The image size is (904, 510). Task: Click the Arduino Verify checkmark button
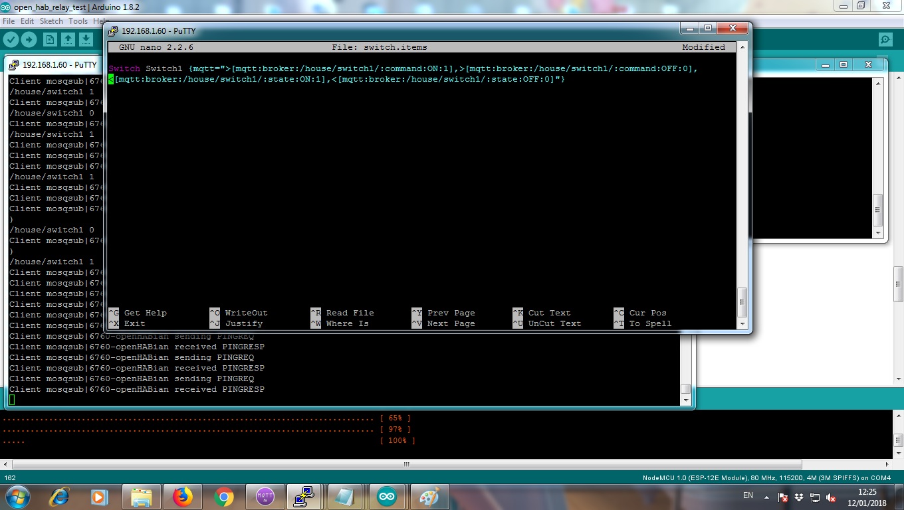pyautogui.click(x=11, y=40)
